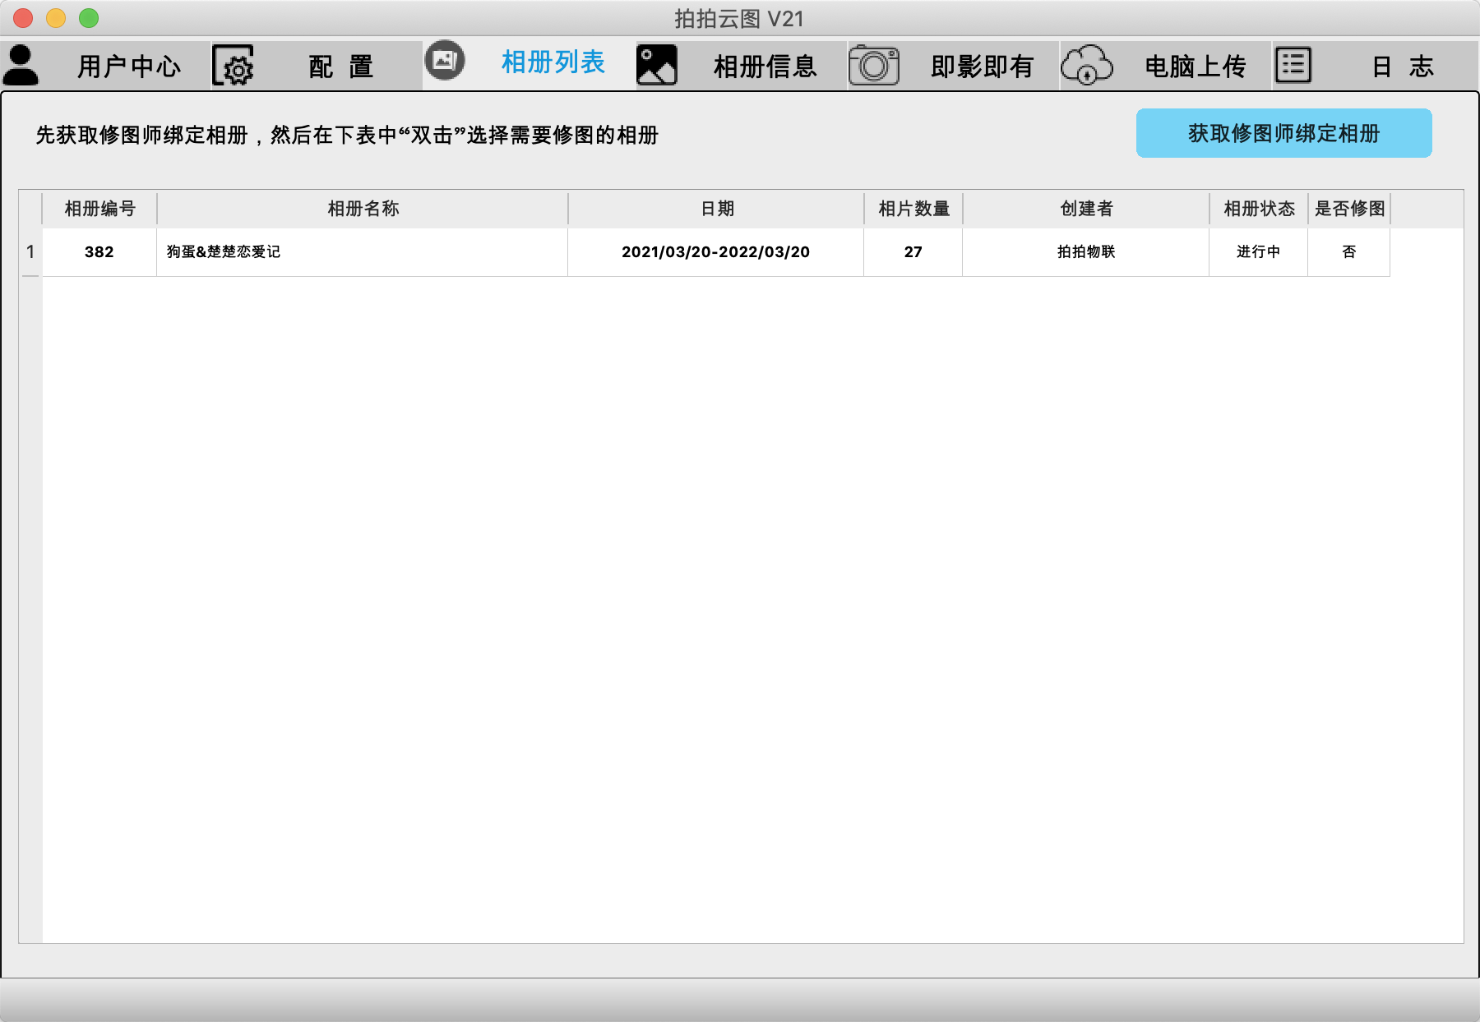Viewport: 1480px width, 1022px height.
Task: Open the 电脑上传 tab
Action: (1195, 67)
